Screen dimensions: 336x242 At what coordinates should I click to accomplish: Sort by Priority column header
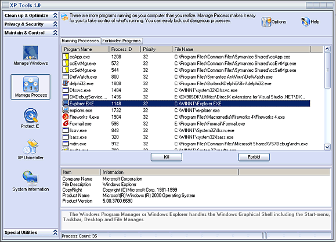pyautogui.click(x=156, y=49)
